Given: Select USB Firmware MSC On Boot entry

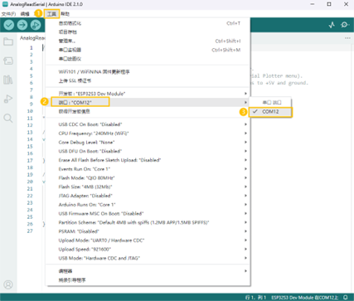Looking at the screenshot, I should click(x=148, y=214).
